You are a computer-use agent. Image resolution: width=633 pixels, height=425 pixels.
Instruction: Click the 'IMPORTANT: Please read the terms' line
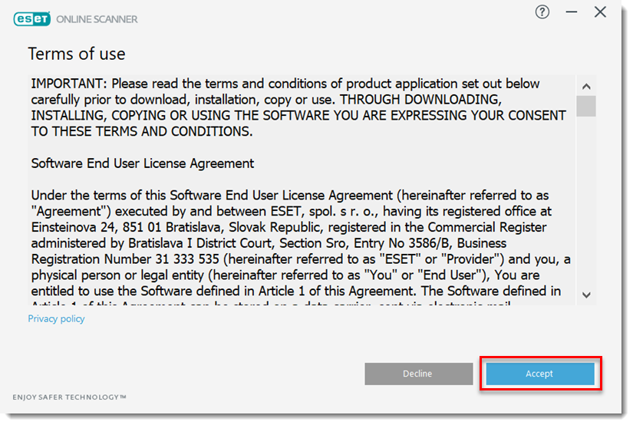click(x=285, y=84)
